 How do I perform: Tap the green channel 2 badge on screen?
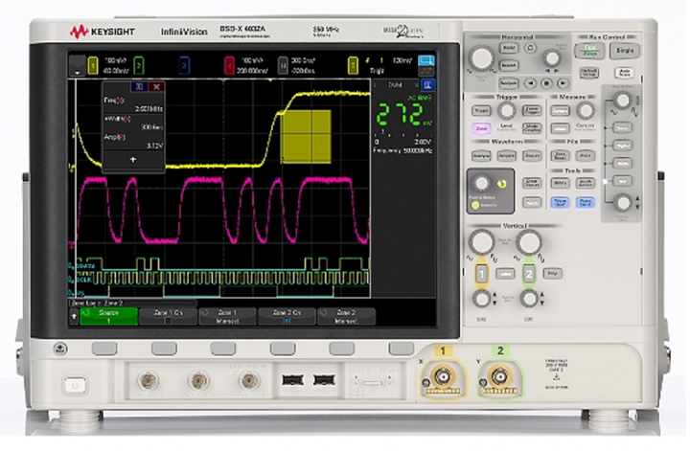[x=139, y=66]
